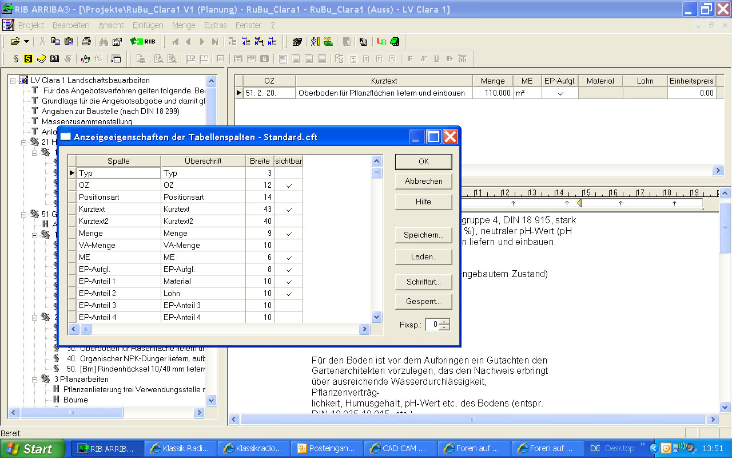
Task: Switch to the CAD CAM taskbar item
Action: click(x=400, y=448)
